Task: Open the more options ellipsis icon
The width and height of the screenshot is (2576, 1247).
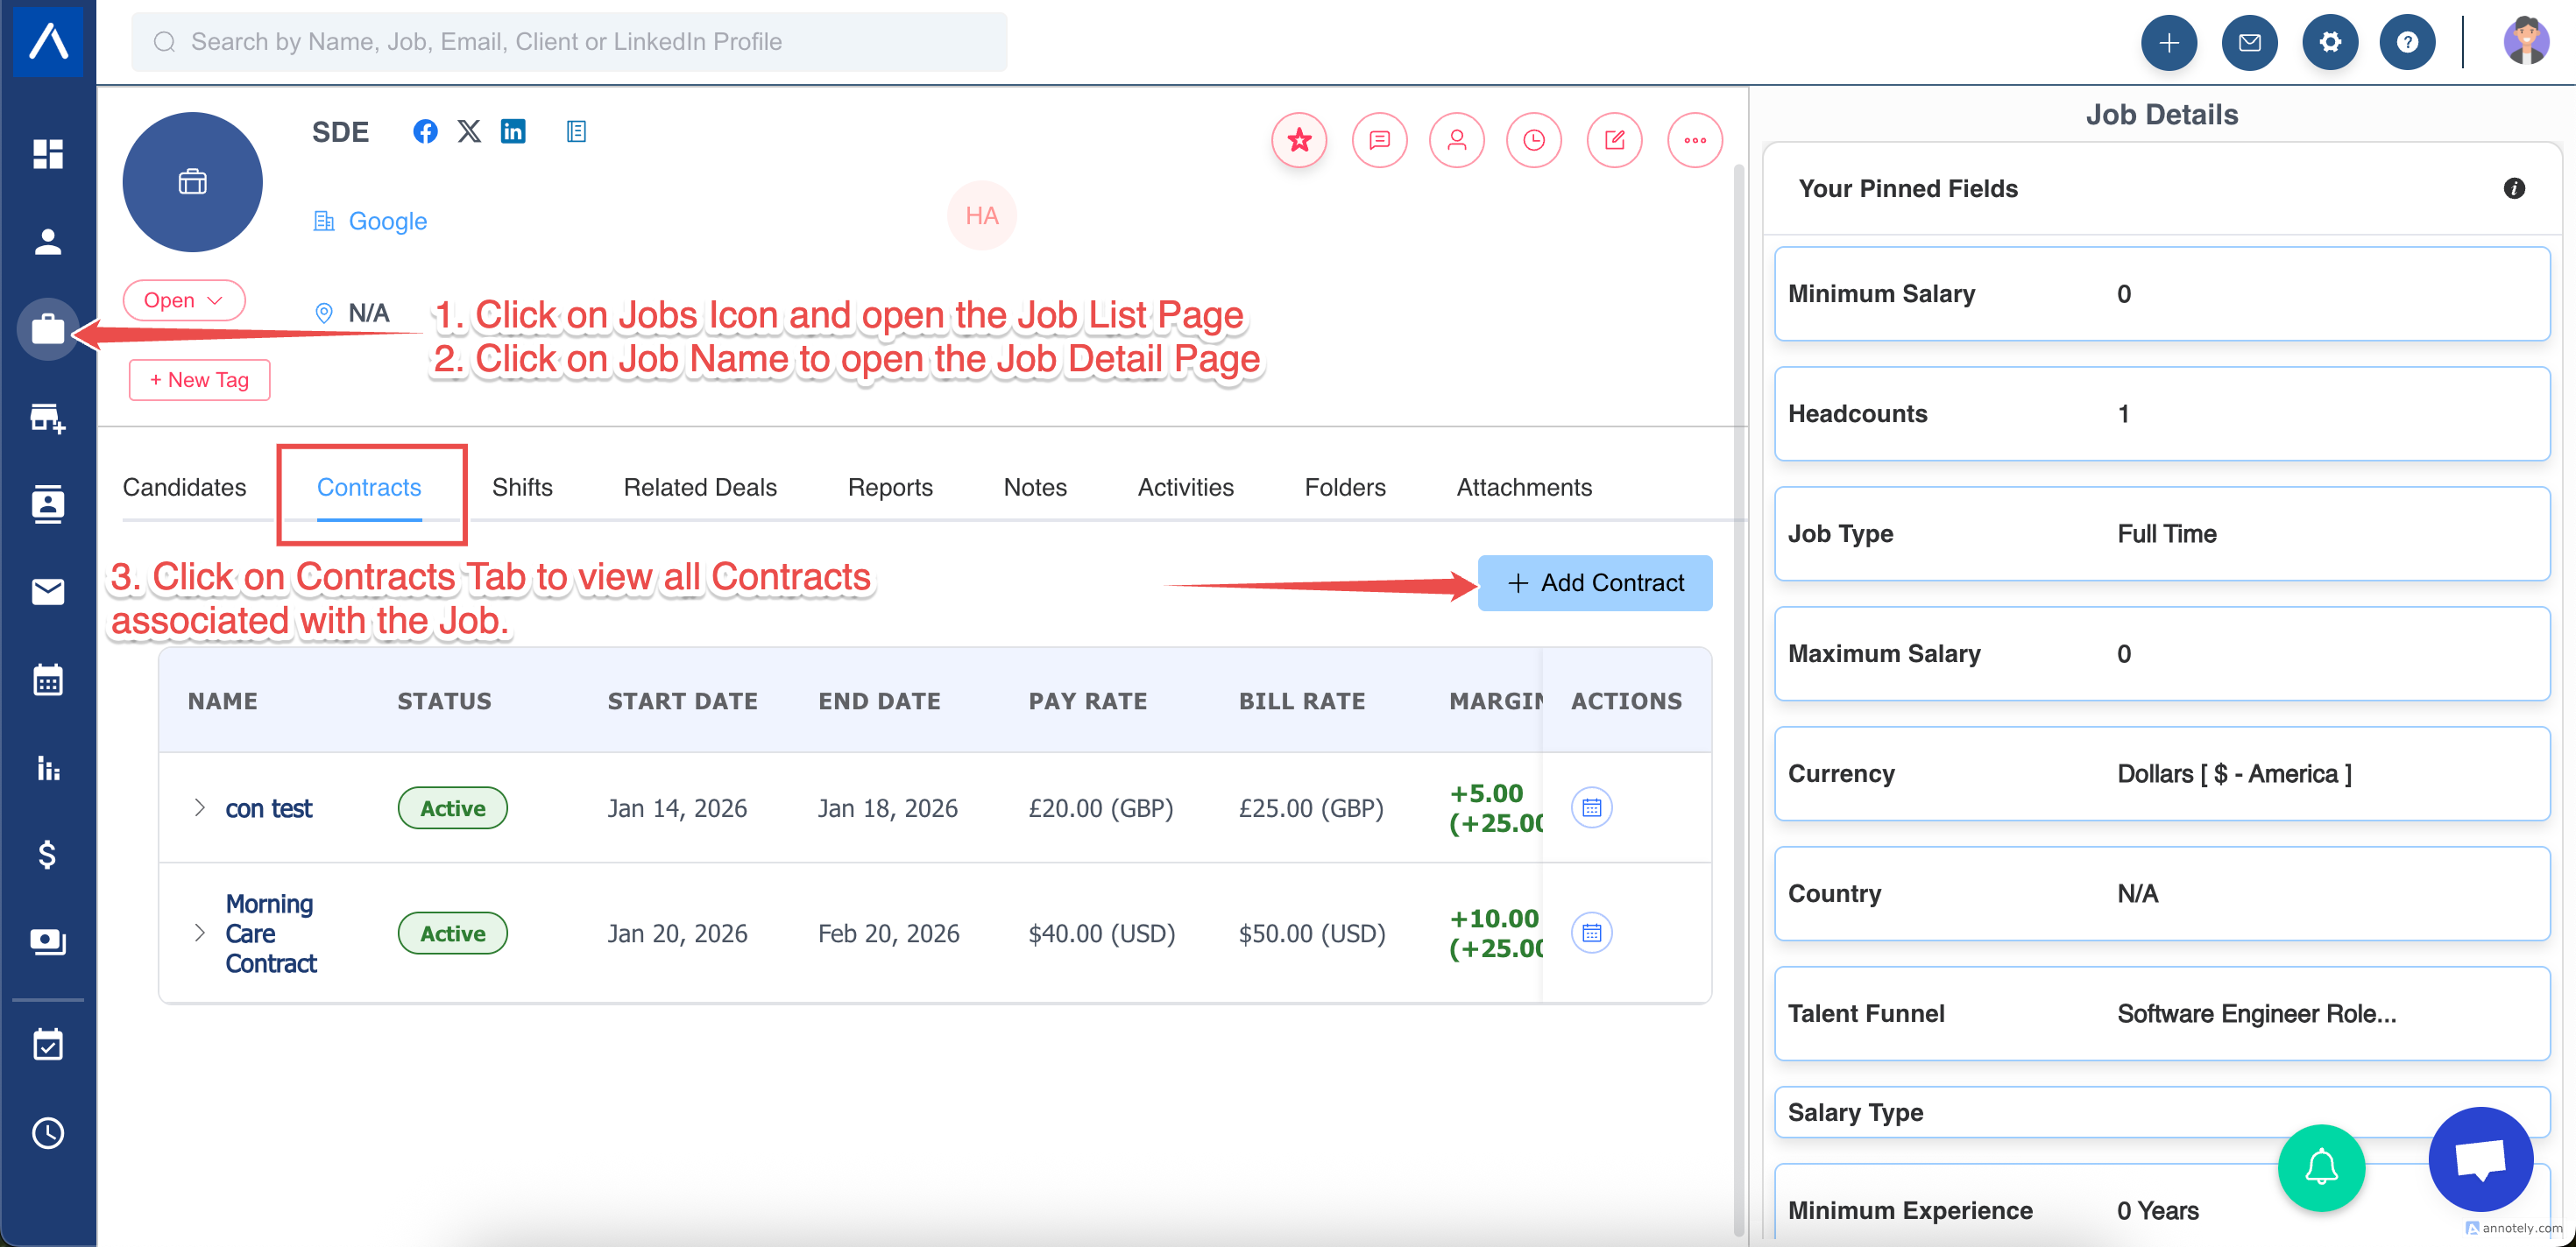Action: coord(1694,140)
